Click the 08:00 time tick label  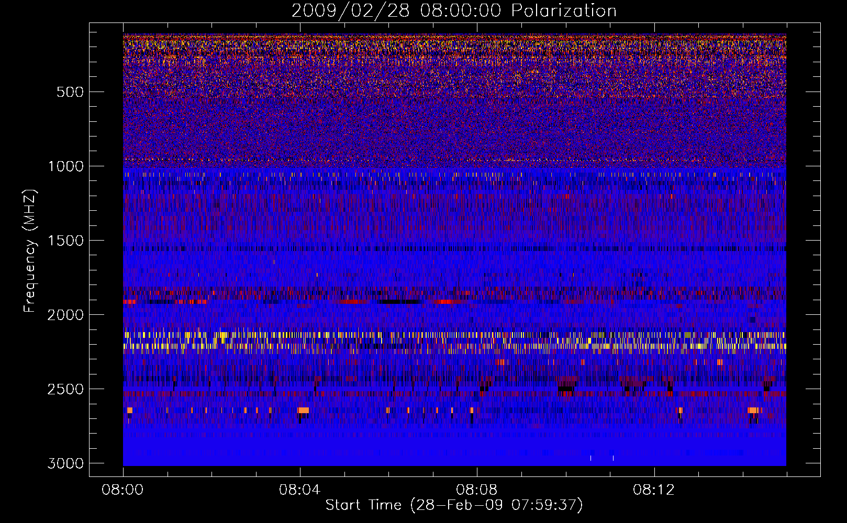point(123,490)
